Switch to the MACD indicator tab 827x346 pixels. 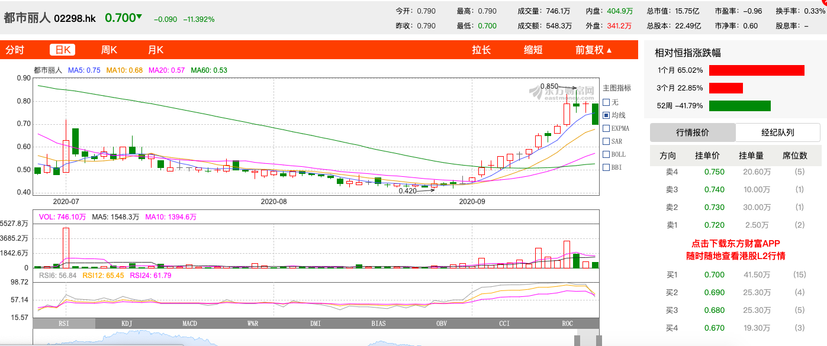click(x=189, y=324)
